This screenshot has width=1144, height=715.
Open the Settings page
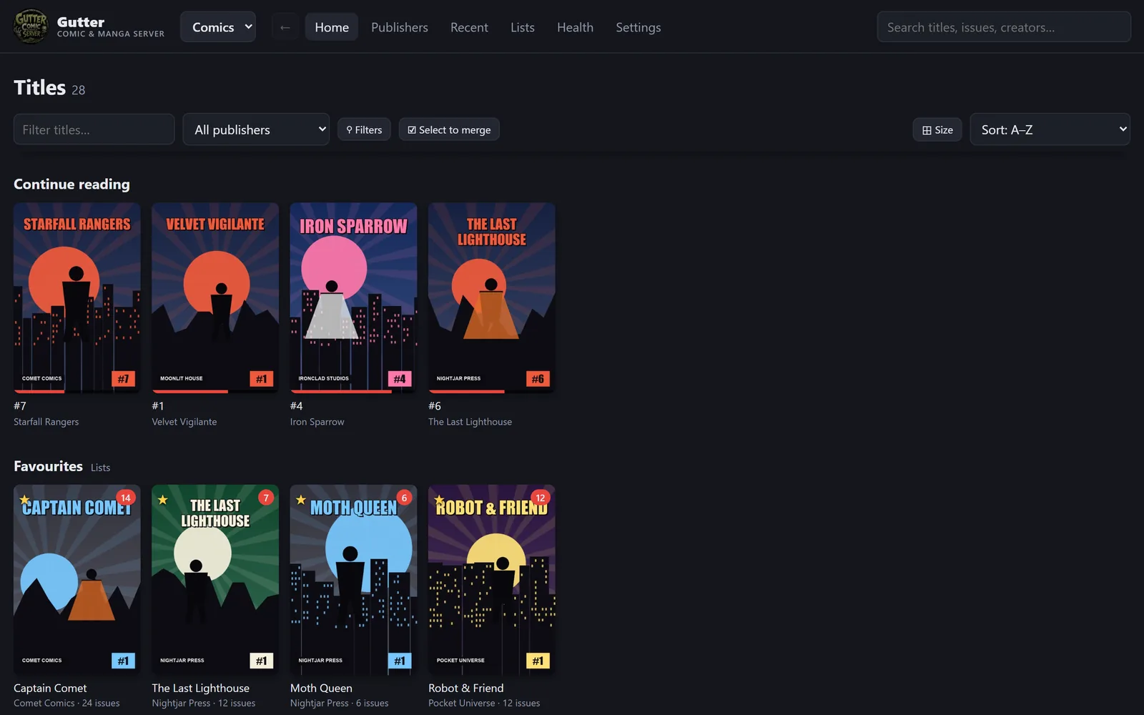click(x=638, y=27)
